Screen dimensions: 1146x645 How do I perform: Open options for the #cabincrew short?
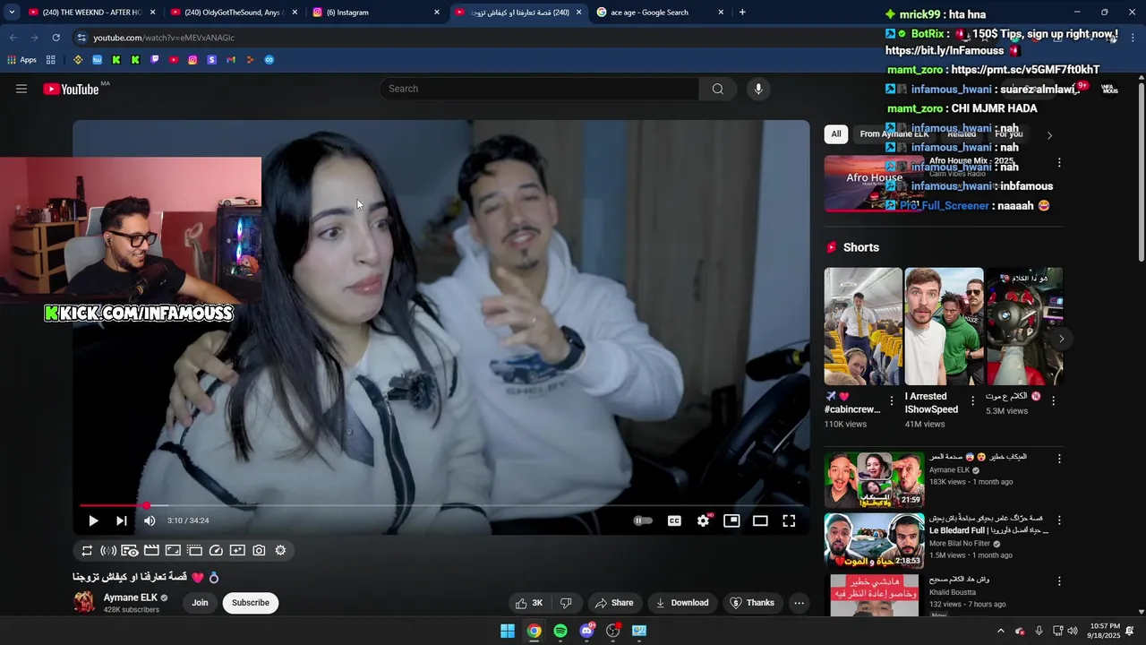[892, 401]
